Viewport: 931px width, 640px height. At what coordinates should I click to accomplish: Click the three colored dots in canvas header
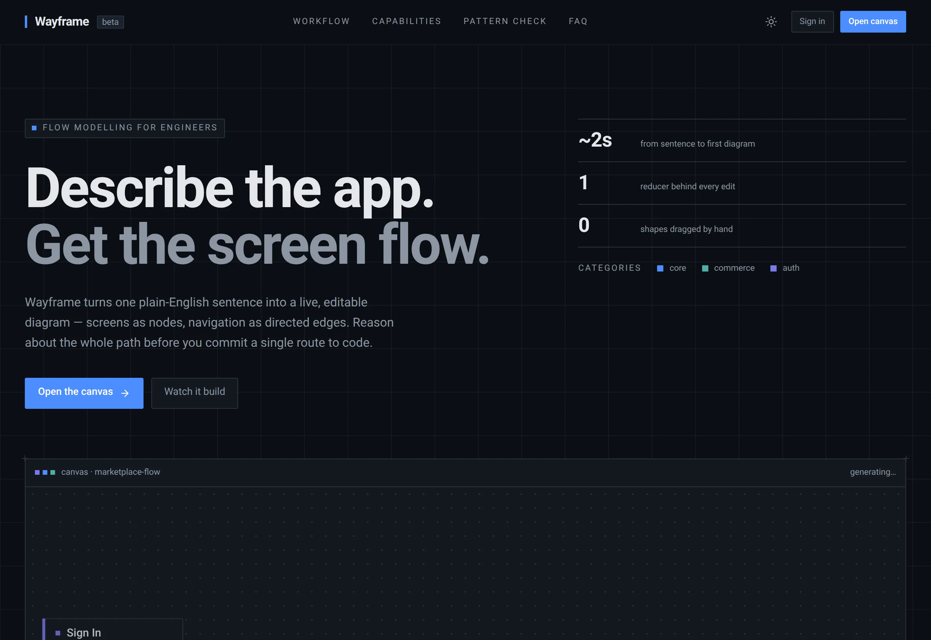pos(45,472)
